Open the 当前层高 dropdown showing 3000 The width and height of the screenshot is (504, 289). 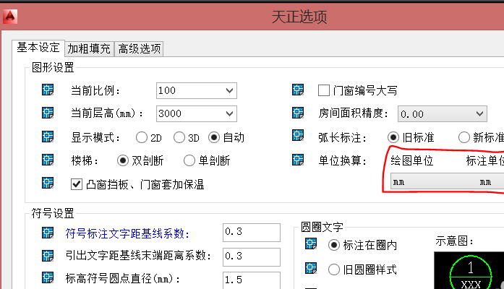click(197, 113)
